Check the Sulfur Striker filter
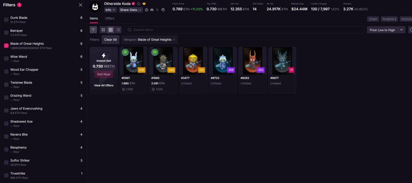This screenshot has width=412, height=183. (6, 162)
